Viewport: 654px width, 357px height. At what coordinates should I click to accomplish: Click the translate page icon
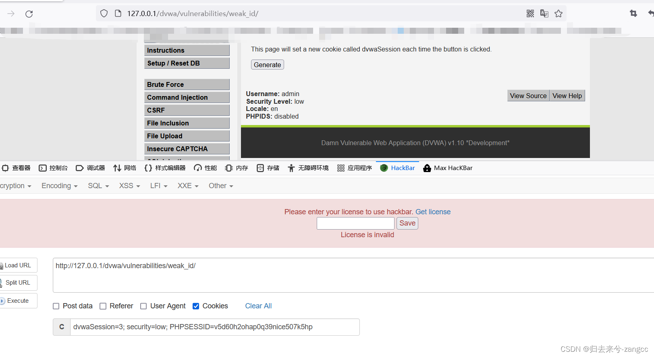[x=544, y=14]
